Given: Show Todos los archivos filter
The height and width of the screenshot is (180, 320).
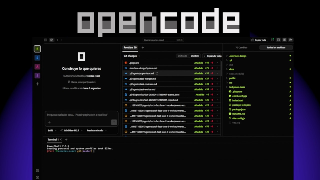Looking at the screenshot, I should pyautogui.click(x=276, y=47).
